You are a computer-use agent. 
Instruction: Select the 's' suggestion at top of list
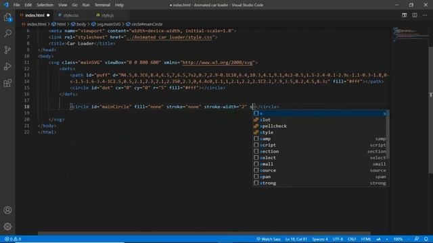[x=320, y=113]
